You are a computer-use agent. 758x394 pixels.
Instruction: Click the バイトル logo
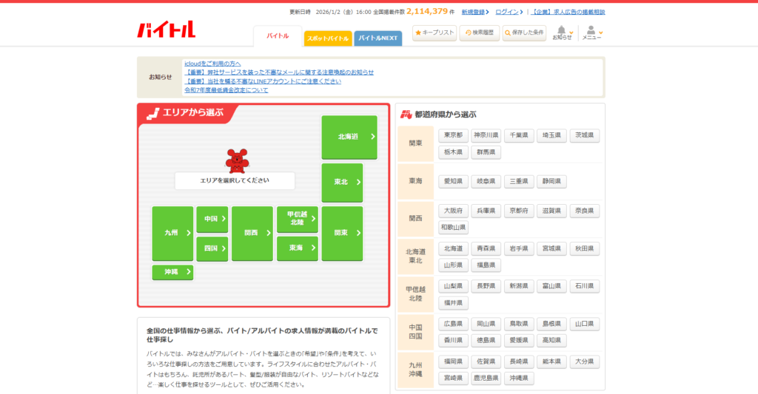click(x=166, y=30)
